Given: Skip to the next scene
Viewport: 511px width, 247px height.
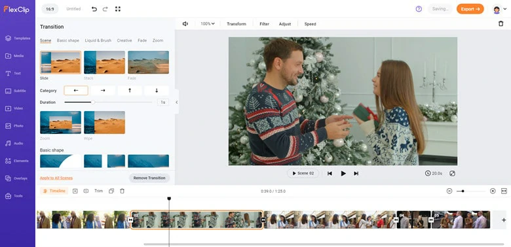Looking at the screenshot, I should (x=356, y=174).
